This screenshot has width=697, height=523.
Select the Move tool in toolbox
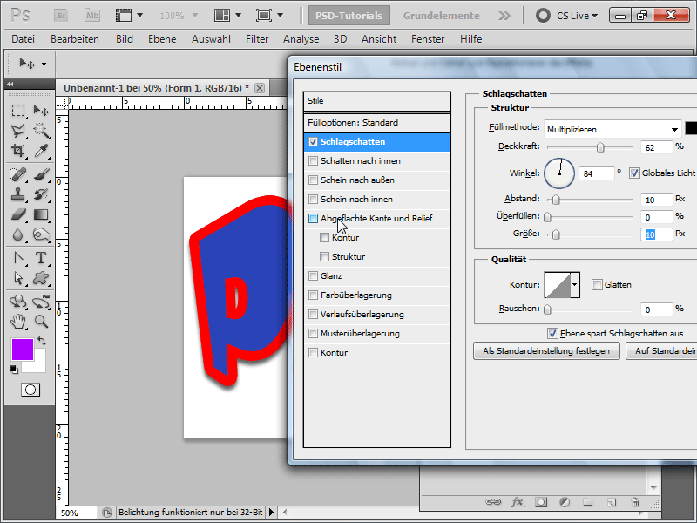click(x=41, y=110)
